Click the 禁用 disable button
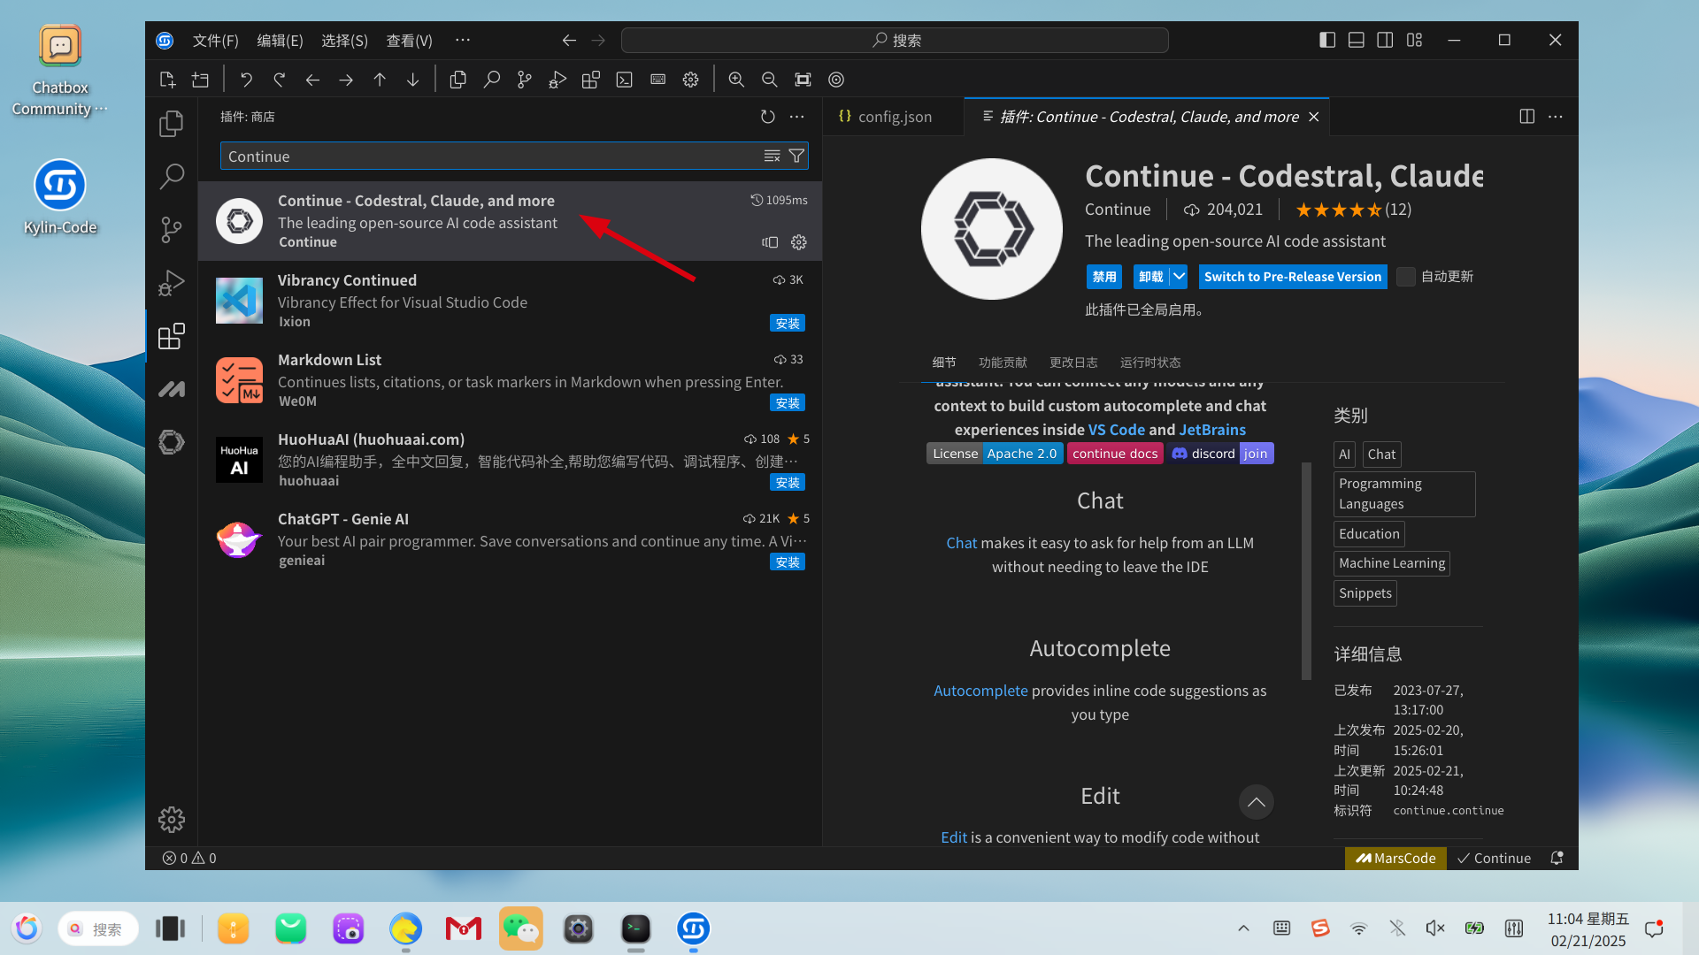This screenshot has width=1699, height=955. [x=1103, y=277]
